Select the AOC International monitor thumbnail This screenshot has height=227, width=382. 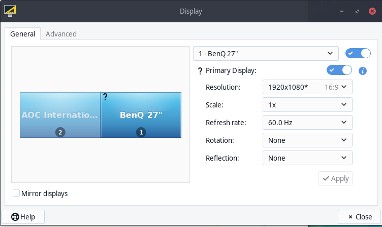60,115
